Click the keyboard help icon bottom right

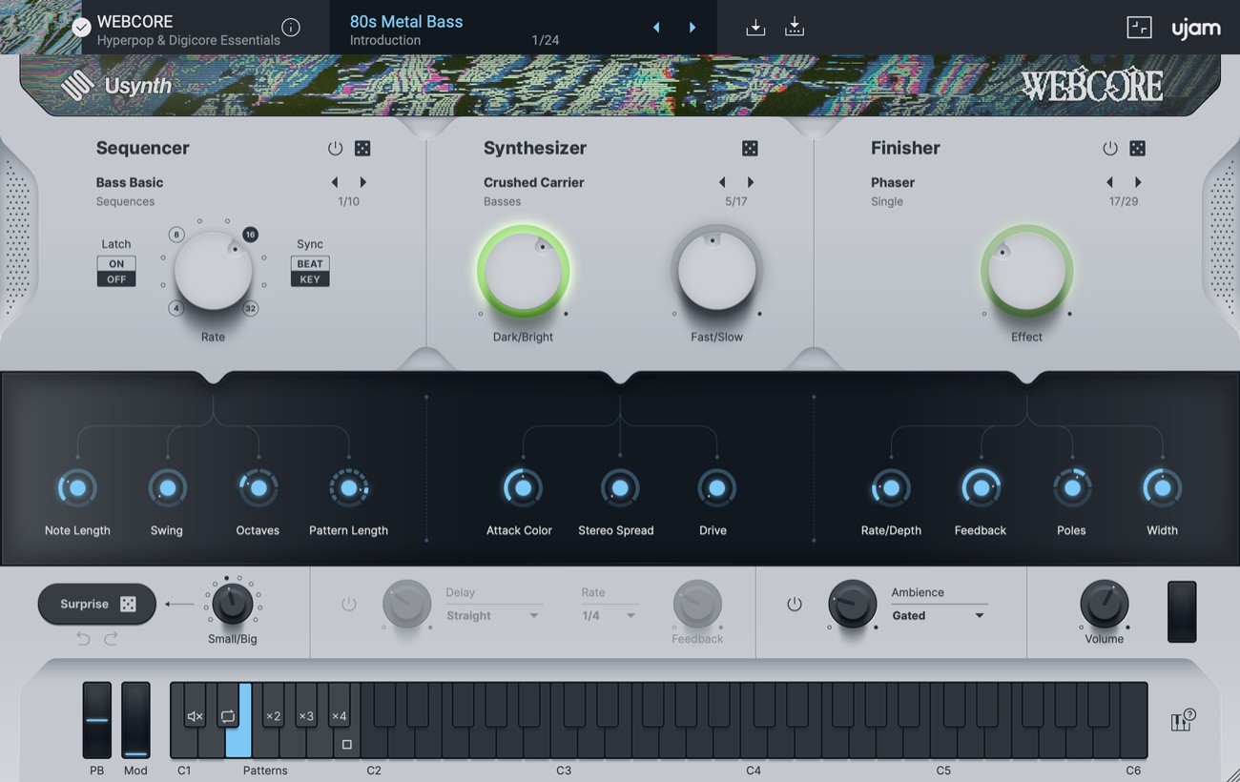(1182, 722)
